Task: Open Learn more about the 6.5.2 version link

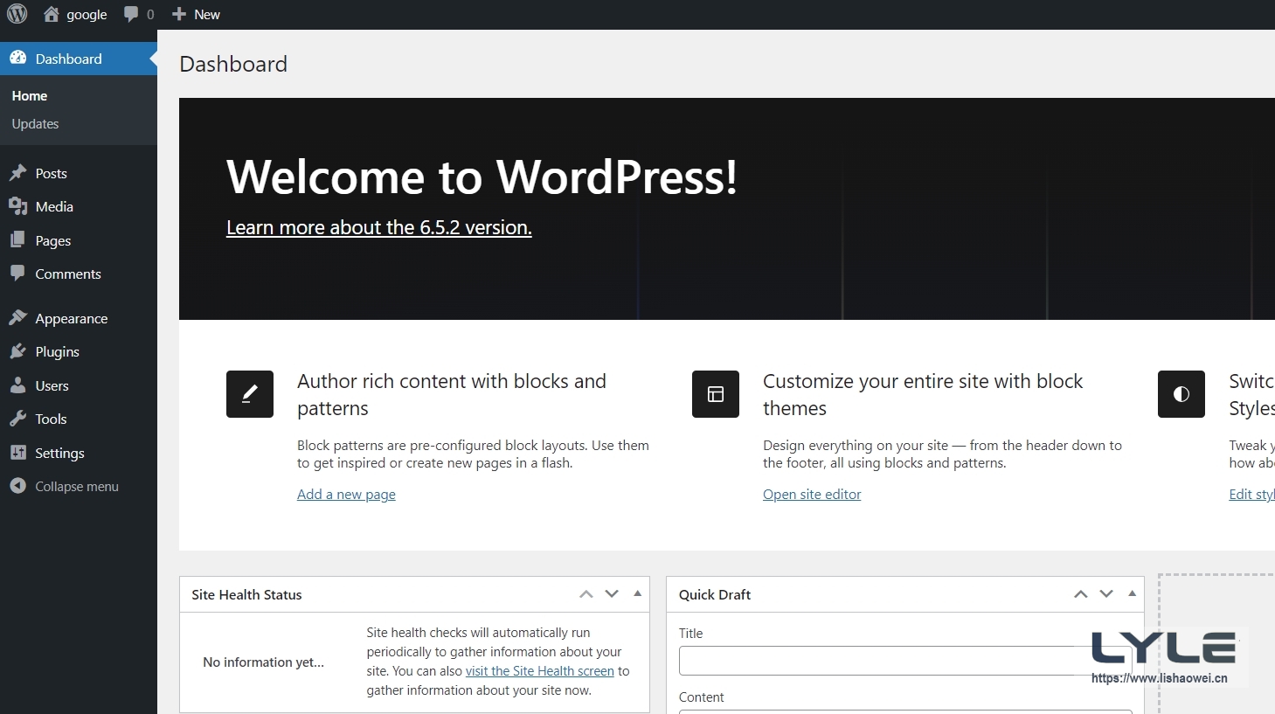Action: 378,227
